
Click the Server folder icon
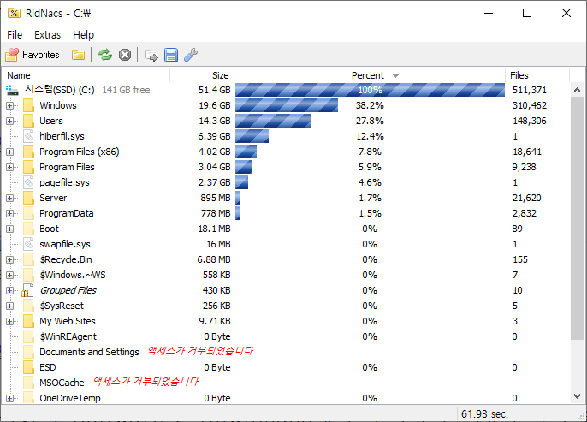click(x=28, y=198)
